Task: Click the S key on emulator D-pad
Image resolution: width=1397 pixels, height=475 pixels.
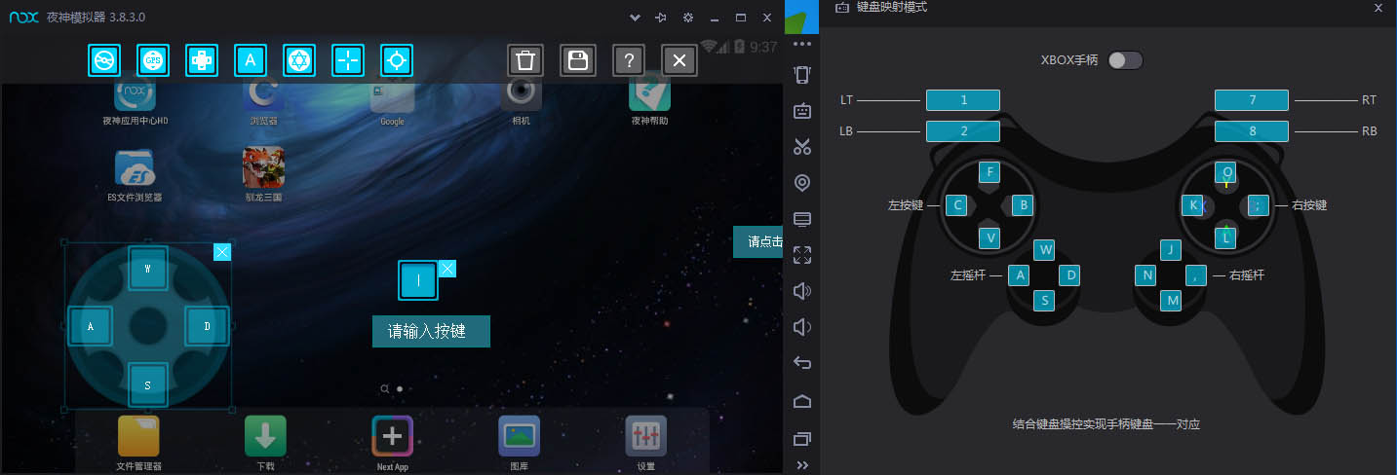Action: point(148,384)
